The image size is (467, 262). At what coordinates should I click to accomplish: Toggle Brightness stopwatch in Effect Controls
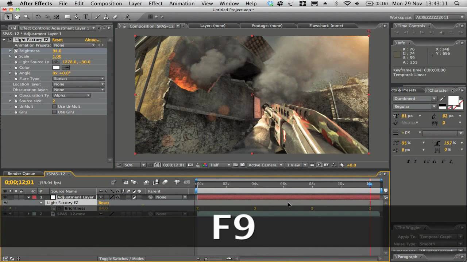pyautogui.click(x=16, y=51)
